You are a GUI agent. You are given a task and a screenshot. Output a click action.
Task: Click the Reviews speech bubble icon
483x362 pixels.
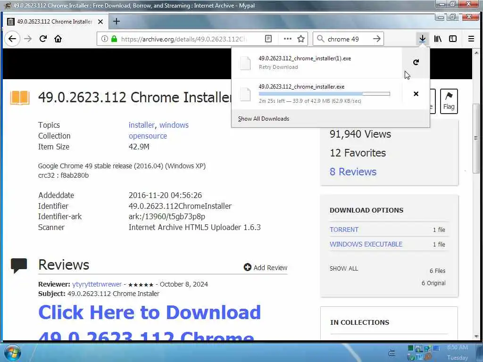tap(19, 266)
